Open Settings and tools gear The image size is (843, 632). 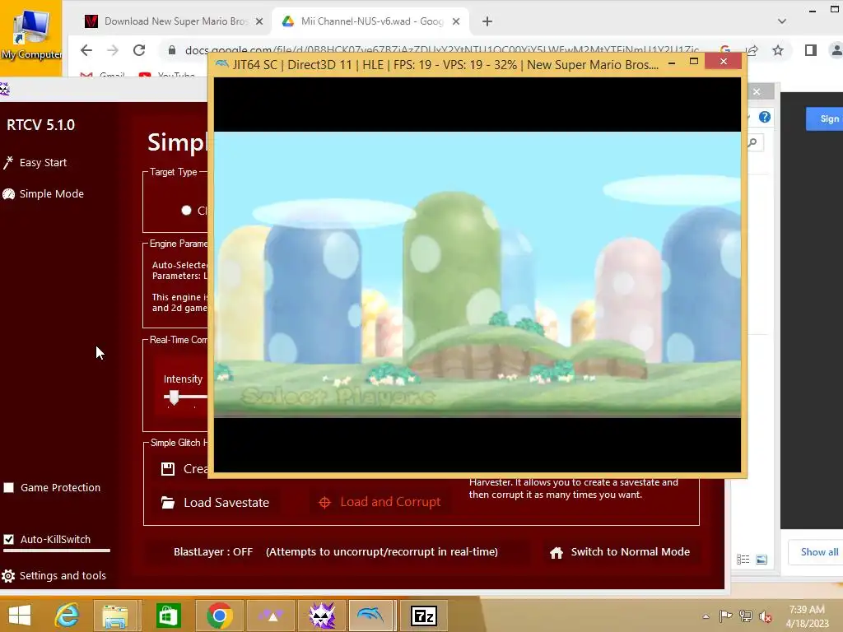pyautogui.click(x=54, y=575)
